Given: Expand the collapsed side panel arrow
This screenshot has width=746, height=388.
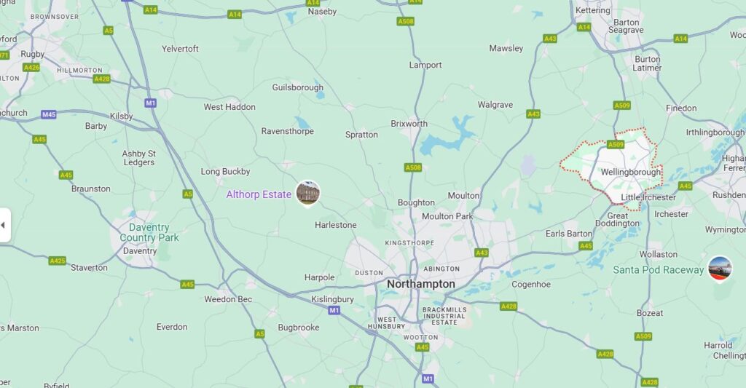Looking at the screenshot, I should [x=4, y=225].
